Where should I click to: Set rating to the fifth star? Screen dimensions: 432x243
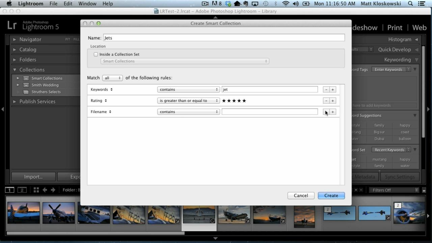(244, 101)
